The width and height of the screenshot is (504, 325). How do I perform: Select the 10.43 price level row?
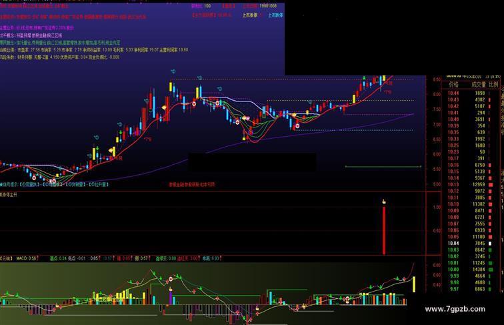point(470,99)
